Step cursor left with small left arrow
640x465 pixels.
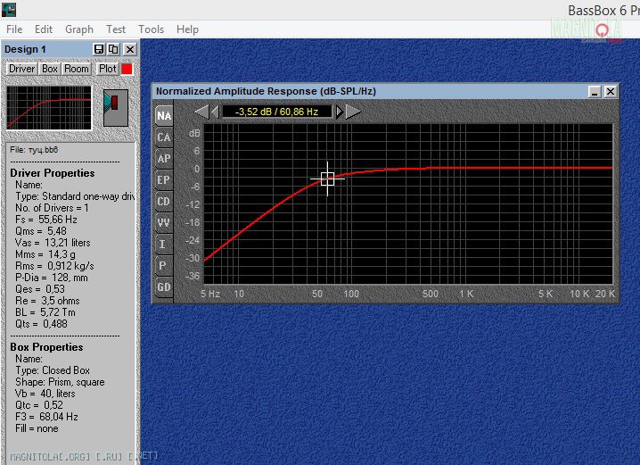(x=214, y=112)
